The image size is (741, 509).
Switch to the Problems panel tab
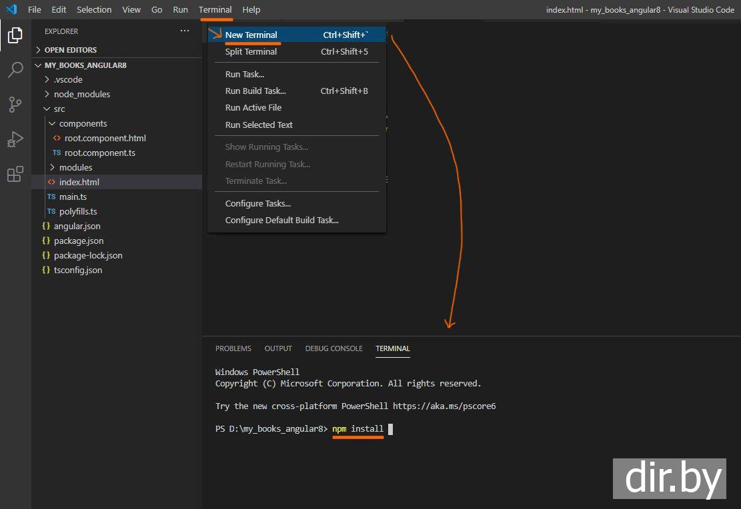(233, 348)
